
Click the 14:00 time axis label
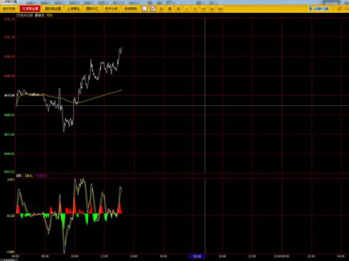click(134, 256)
